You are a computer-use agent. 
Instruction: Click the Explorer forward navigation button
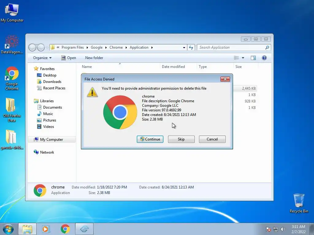[x=41, y=47]
